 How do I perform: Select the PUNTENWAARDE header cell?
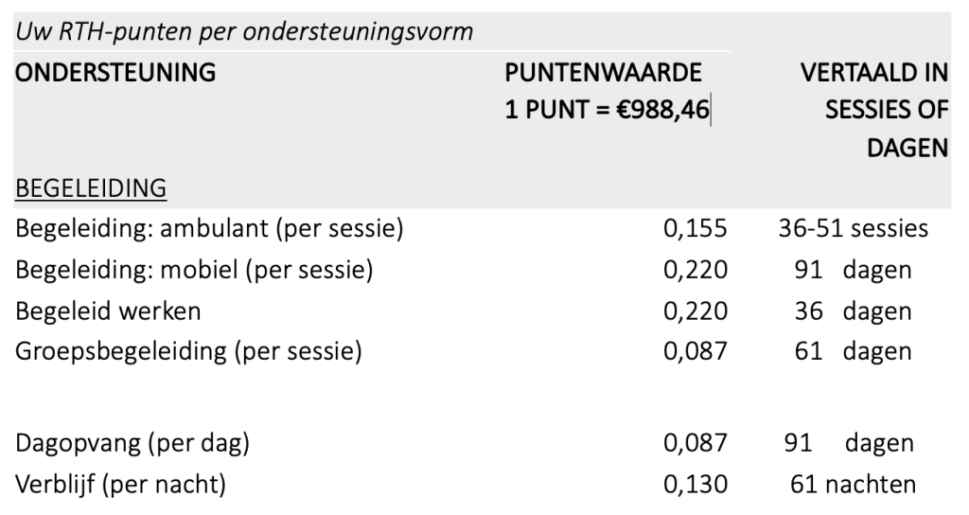coord(603,72)
